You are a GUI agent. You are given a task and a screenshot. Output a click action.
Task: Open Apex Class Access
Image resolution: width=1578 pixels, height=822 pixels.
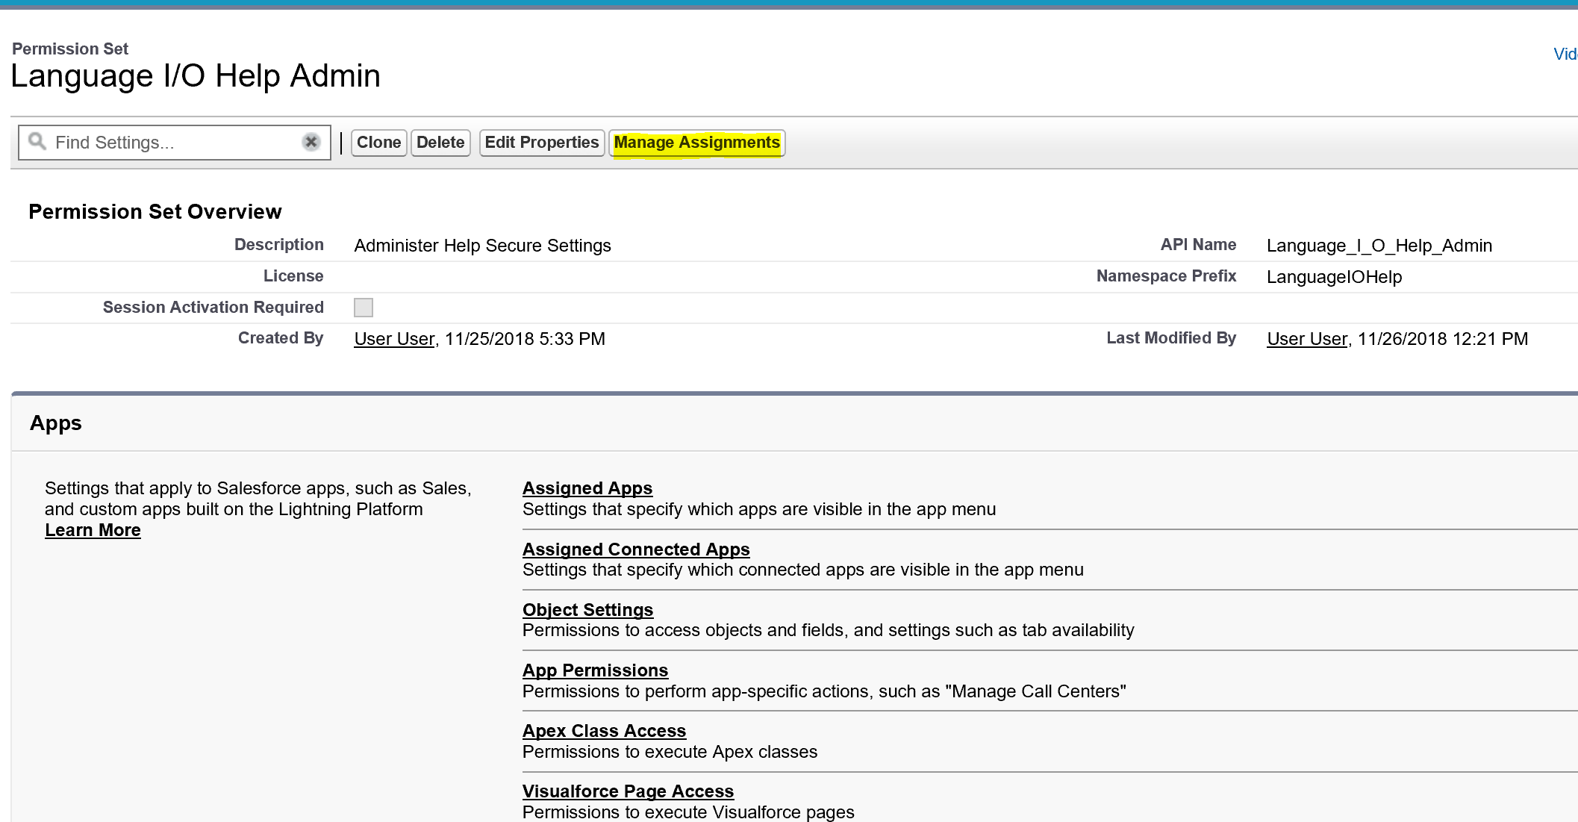[604, 731]
